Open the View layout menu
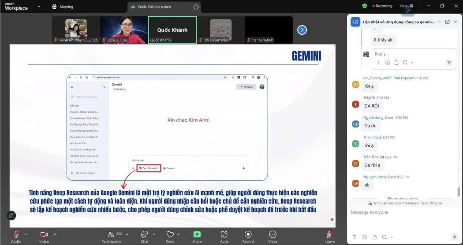 pyautogui.click(x=406, y=6)
